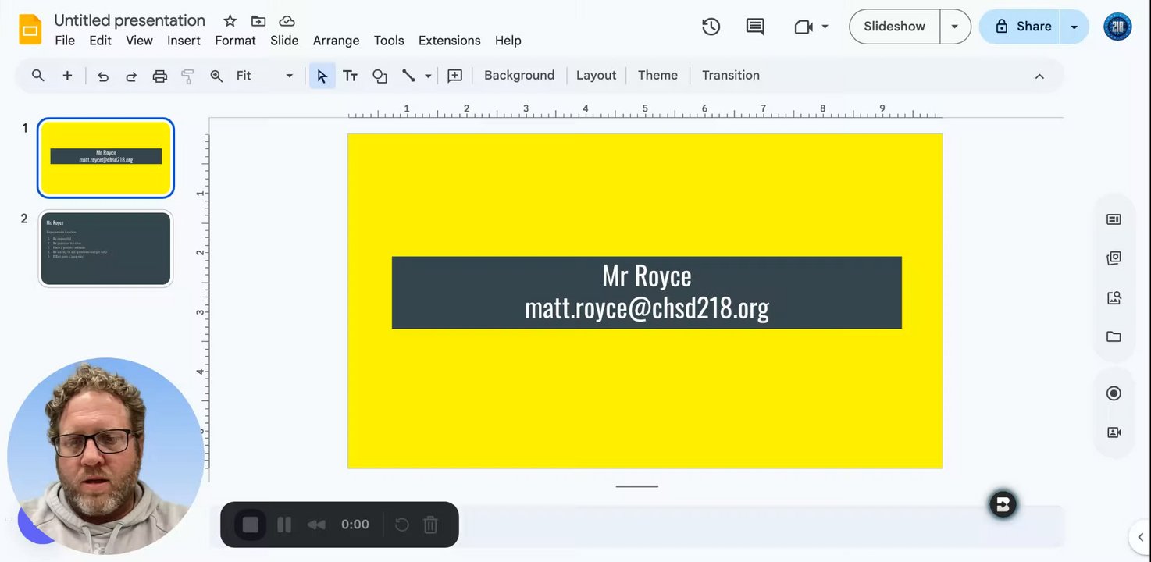Open the Insert menu

[184, 41]
